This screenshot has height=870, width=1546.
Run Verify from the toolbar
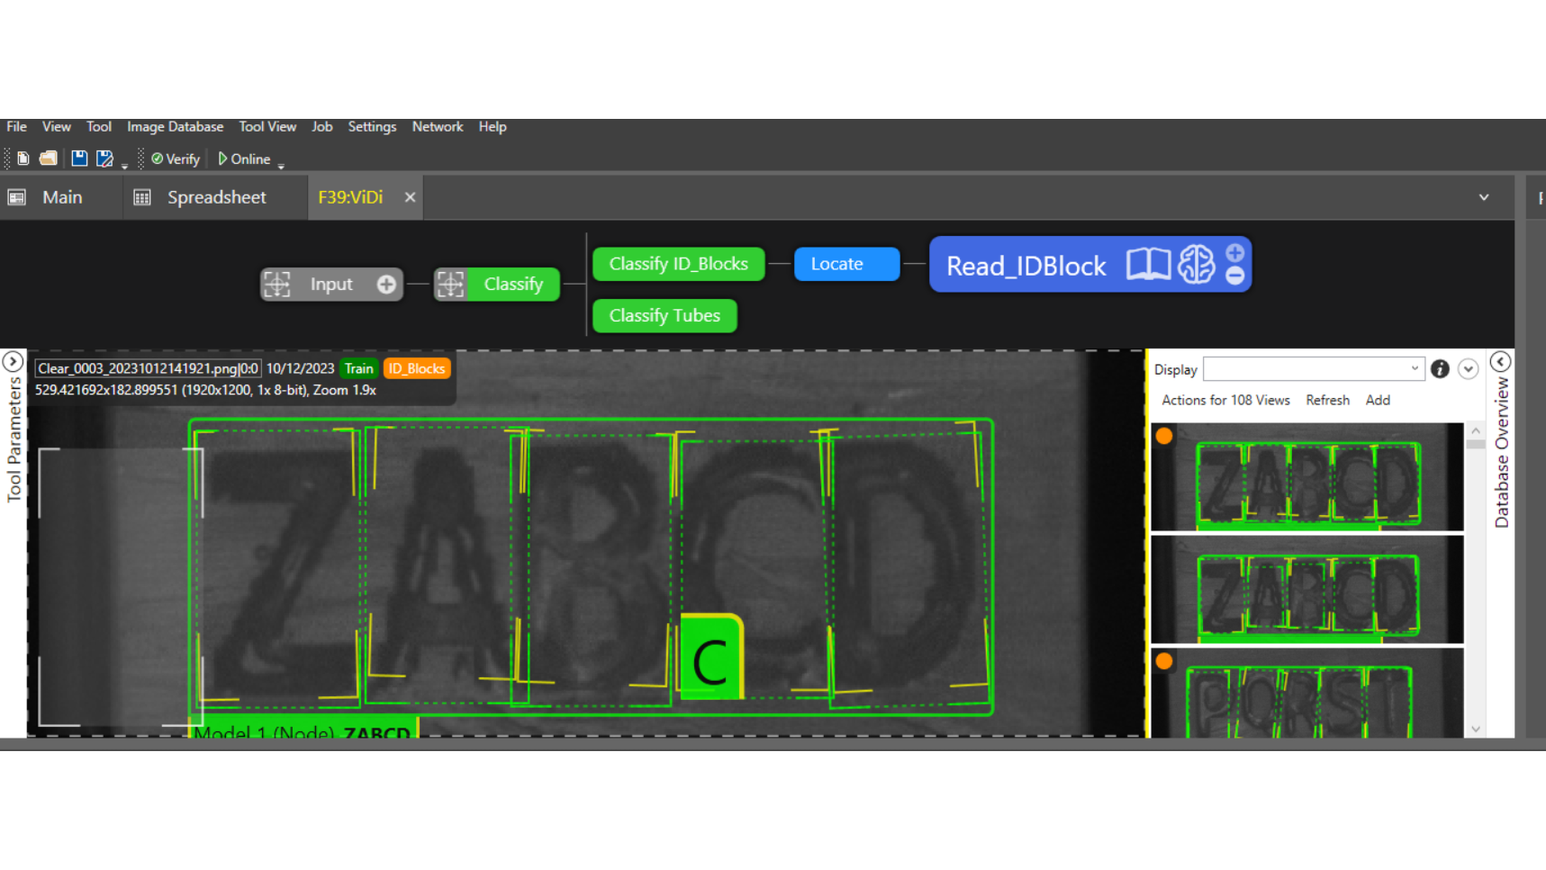coord(175,159)
